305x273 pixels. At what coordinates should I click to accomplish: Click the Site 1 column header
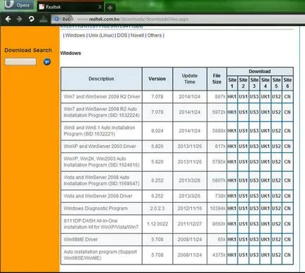pos(232,83)
